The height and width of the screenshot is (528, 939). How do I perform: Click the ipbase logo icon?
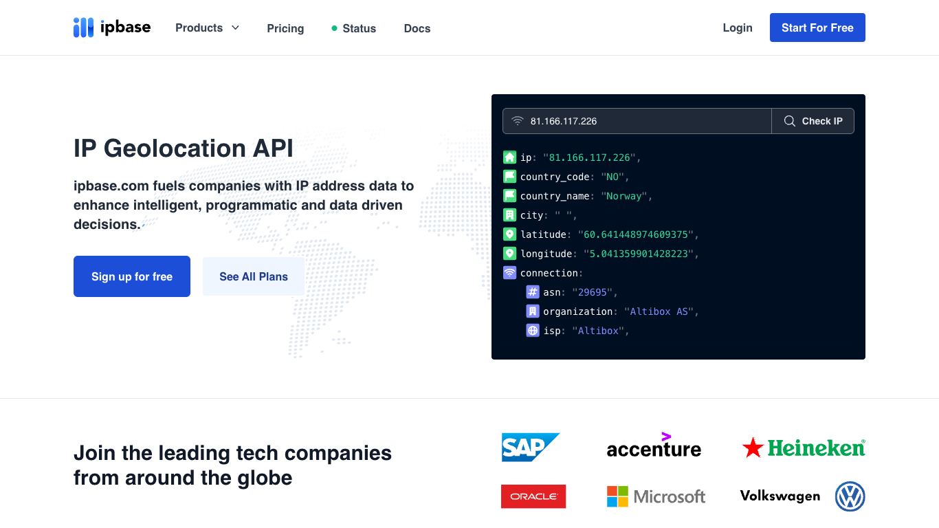pyautogui.click(x=83, y=27)
